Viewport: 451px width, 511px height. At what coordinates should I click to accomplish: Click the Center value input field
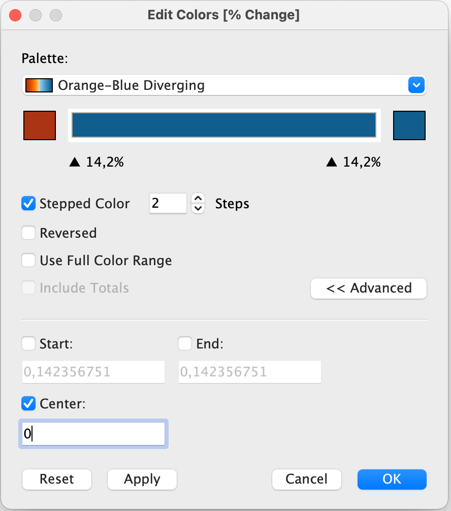94,434
